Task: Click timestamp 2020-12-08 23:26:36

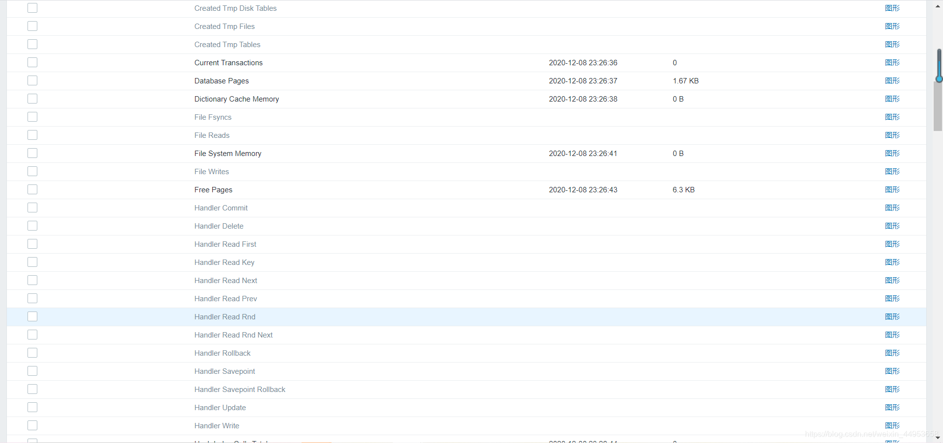Action: point(583,62)
